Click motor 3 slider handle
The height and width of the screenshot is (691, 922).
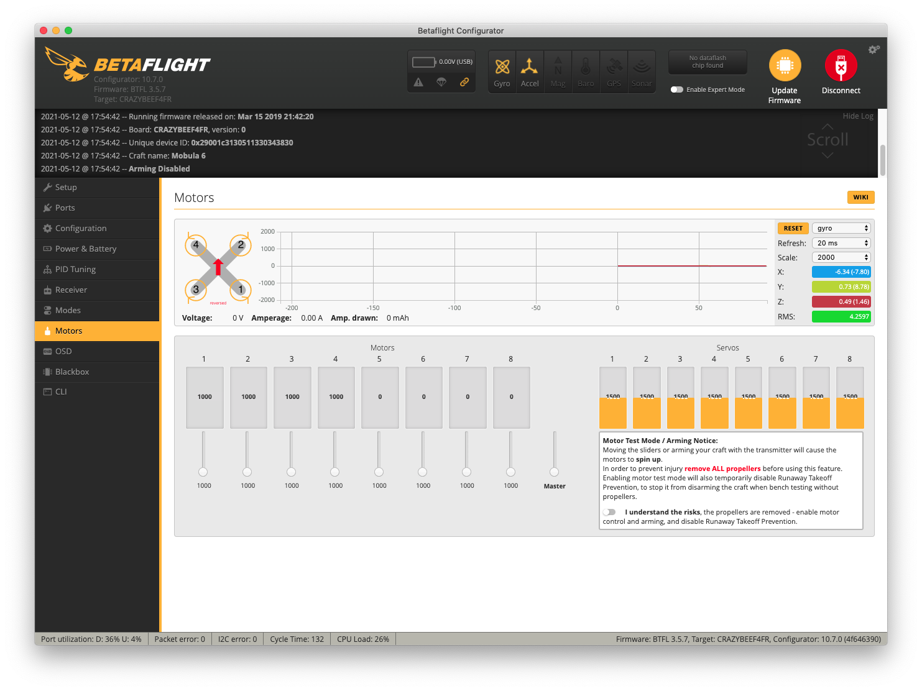pos(291,472)
